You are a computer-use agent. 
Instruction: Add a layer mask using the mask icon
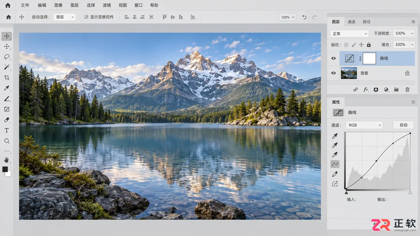click(x=376, y=90)
